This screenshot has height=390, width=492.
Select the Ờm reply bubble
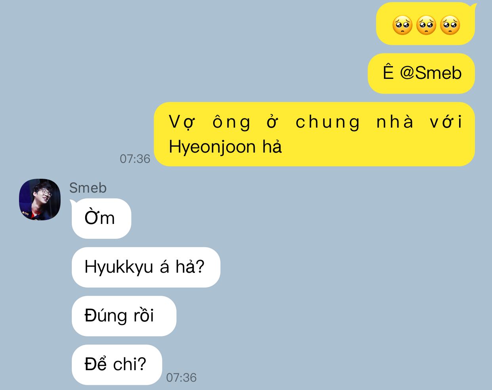101,218
